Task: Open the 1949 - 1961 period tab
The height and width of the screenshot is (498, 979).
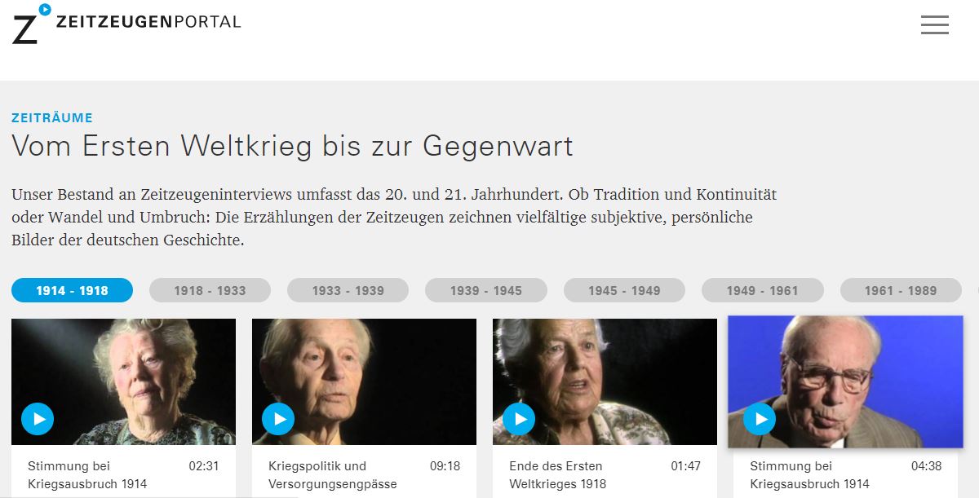Action: click(763, 290)
